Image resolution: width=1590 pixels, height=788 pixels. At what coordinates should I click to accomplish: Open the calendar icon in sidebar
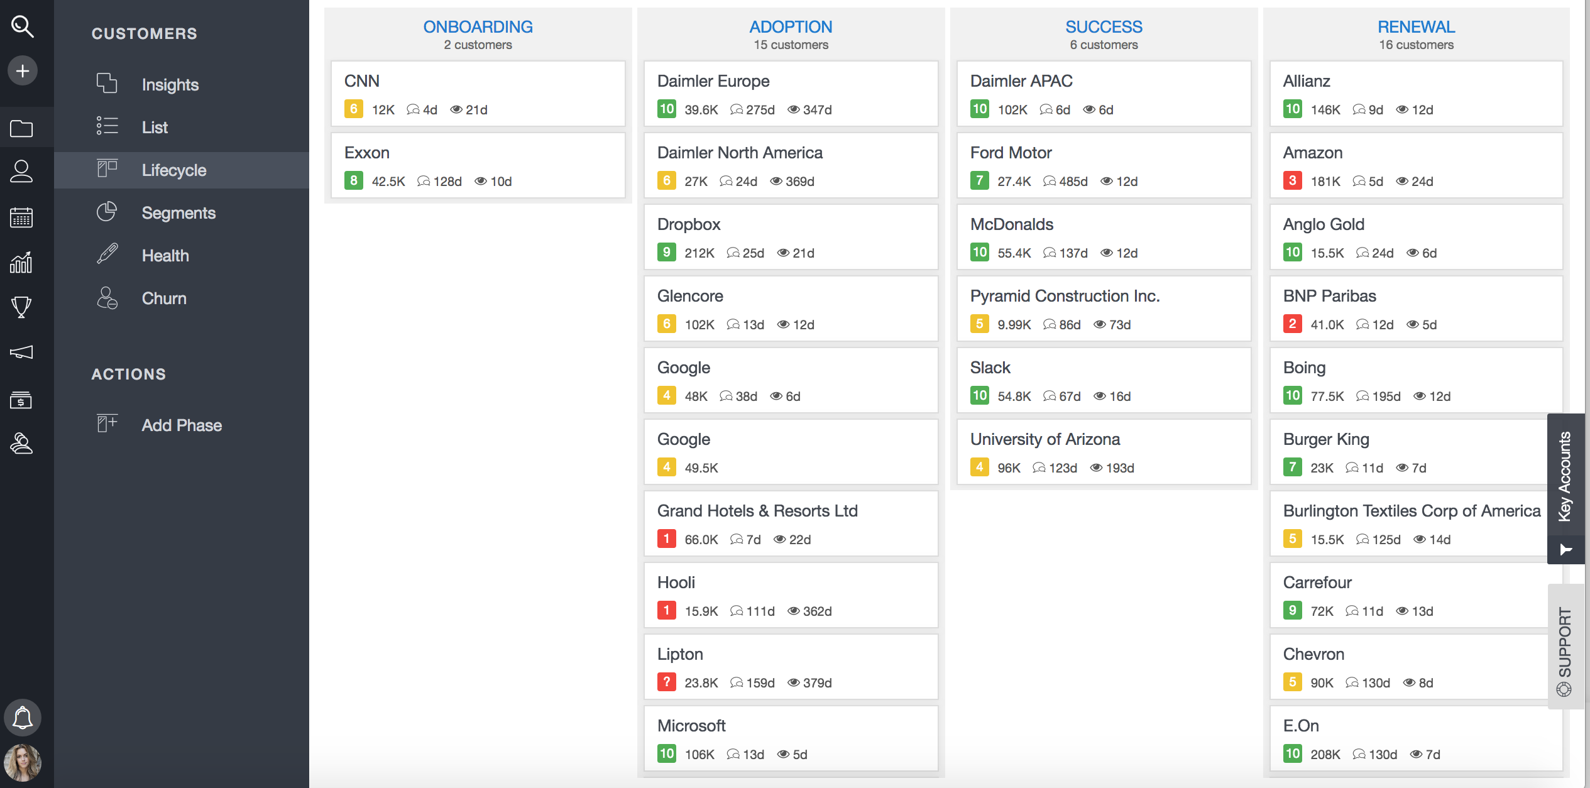tap(22, 217)
